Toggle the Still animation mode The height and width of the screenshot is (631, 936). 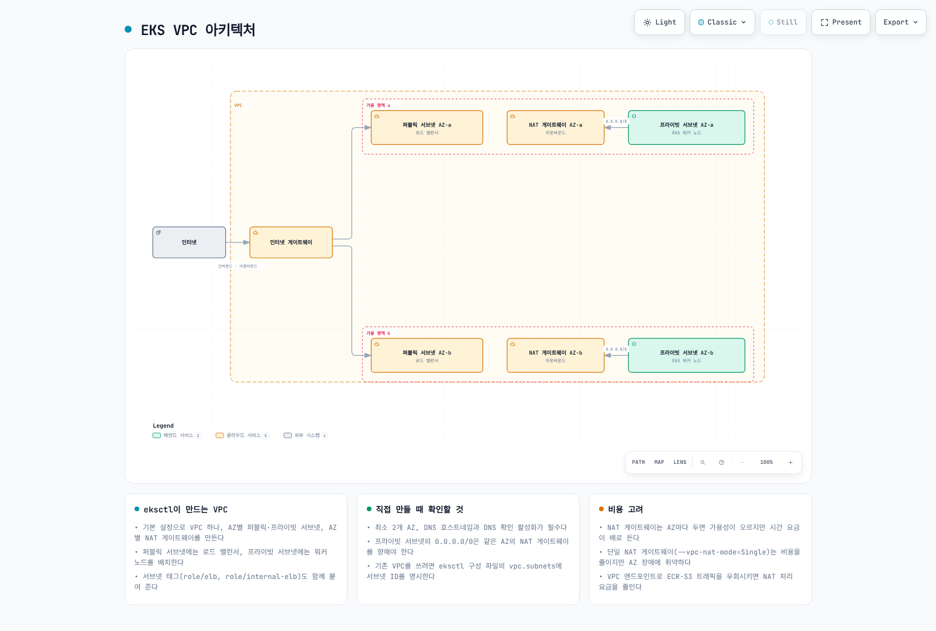pos(783,22)
